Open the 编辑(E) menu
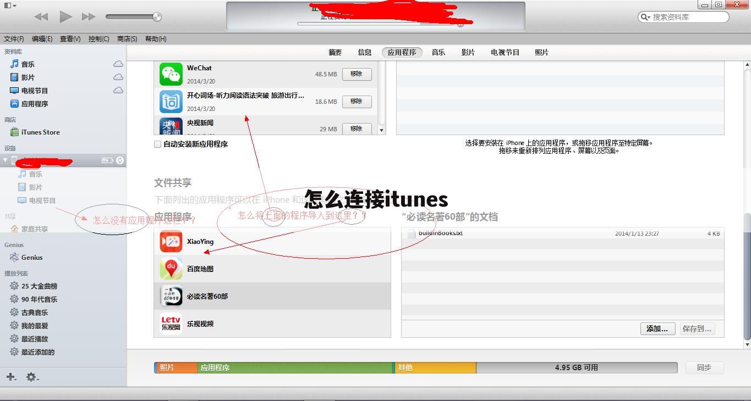The height and width of the screenshot is (401, 751). (42, 39)
